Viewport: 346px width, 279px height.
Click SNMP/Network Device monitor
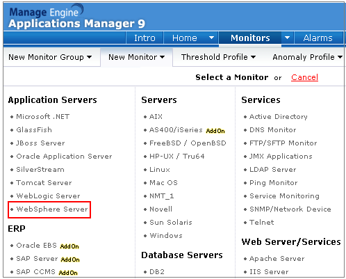click(290, 209)
